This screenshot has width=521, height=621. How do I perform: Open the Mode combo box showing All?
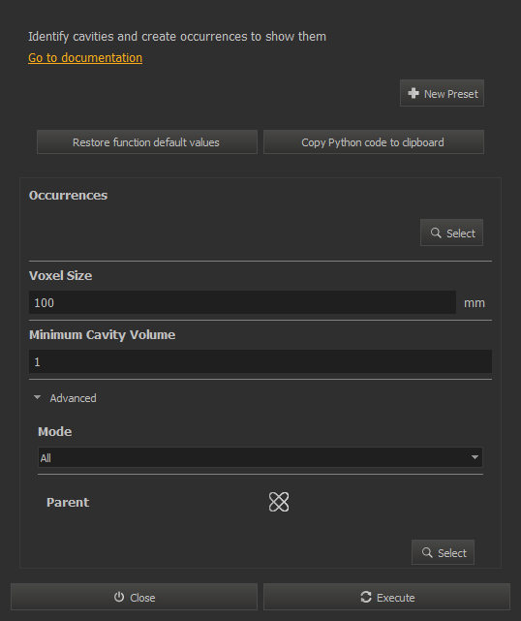click(x=260, y=457)
